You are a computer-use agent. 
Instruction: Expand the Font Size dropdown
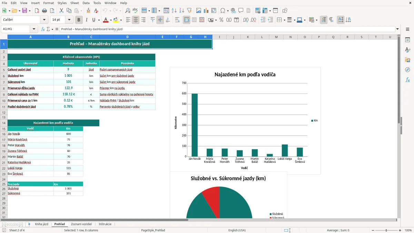(x=69, y=20)
